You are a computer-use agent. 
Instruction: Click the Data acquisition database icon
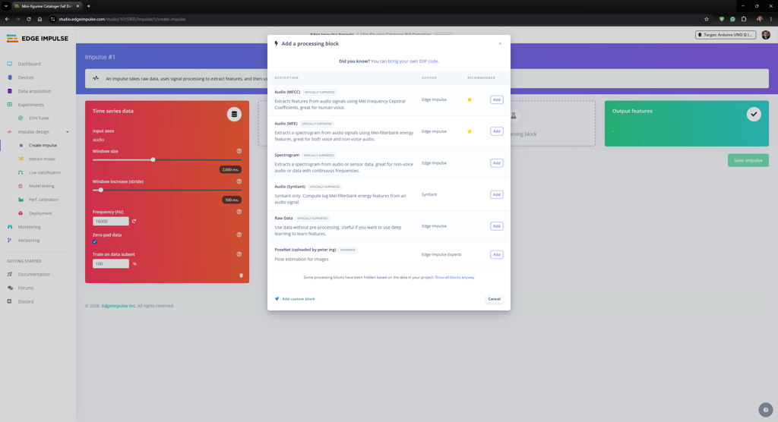(9, 91)
